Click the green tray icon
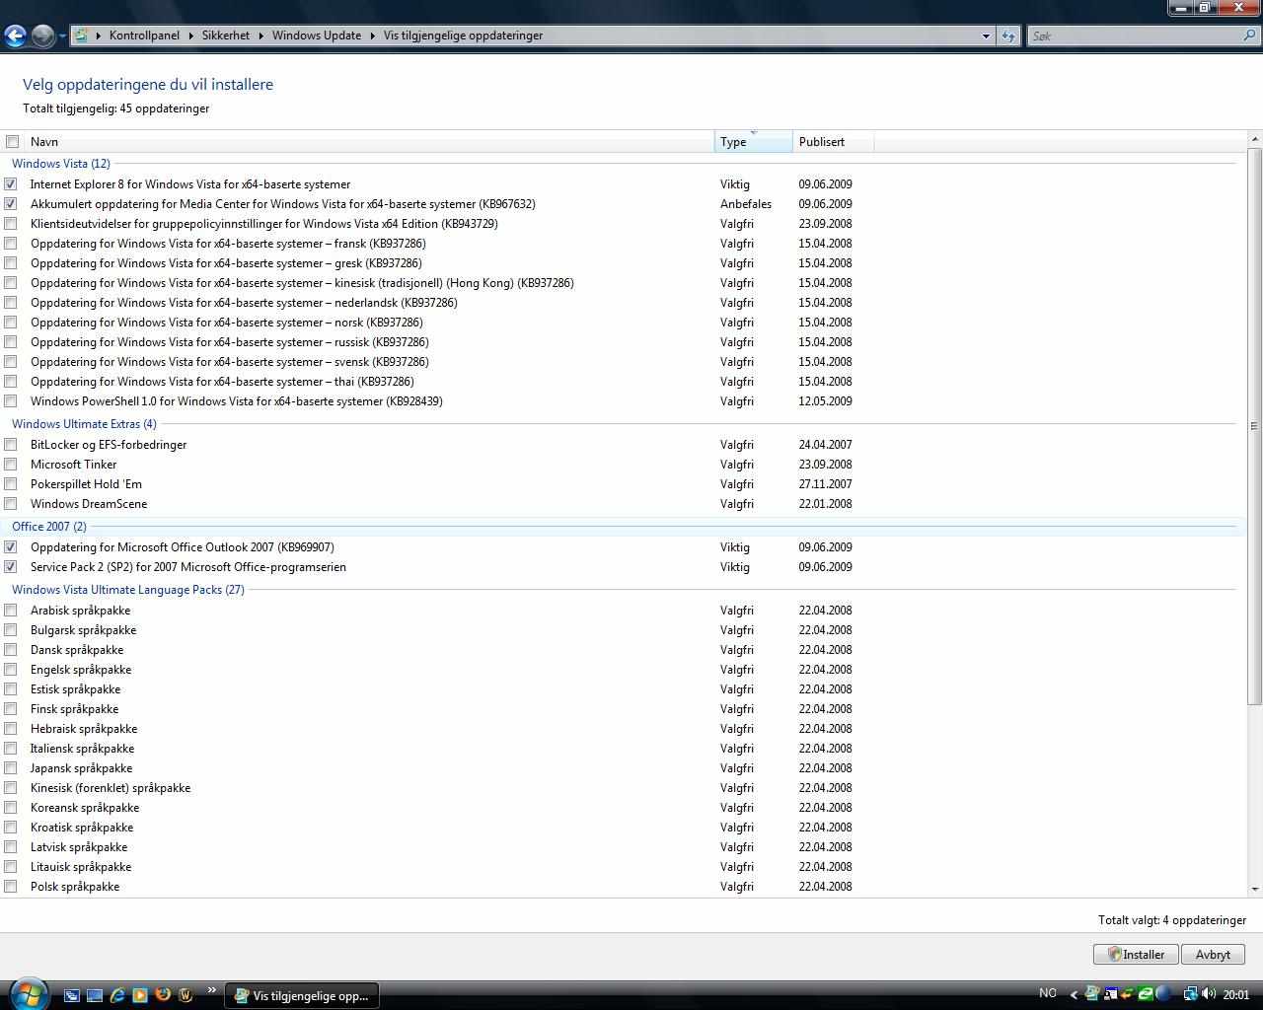Screen dimensions: 1263x1010 [x=1145, y=994]
